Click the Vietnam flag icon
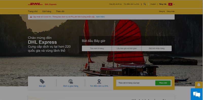Screen dimensions: 203x100 pyautogui.click(x=170, y=4)
